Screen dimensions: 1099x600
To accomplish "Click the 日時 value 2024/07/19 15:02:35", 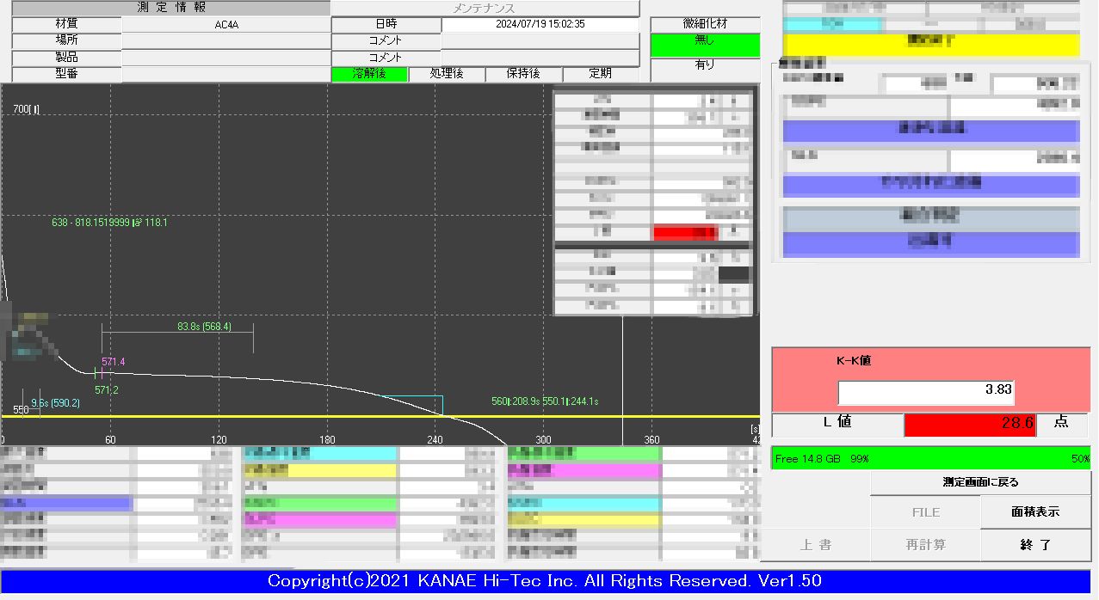I will (540, 25).
